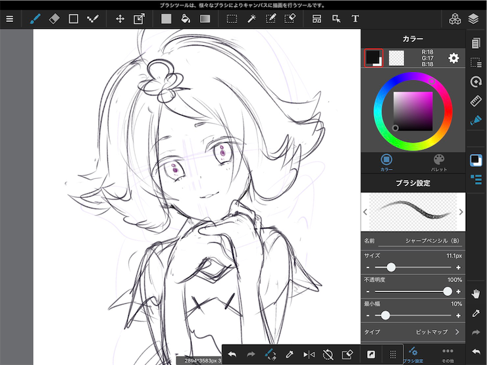Screen dimensions: 487x365
Task: Switch to ブラシ設定 bottom tab
Action: [x=413, y=355]
